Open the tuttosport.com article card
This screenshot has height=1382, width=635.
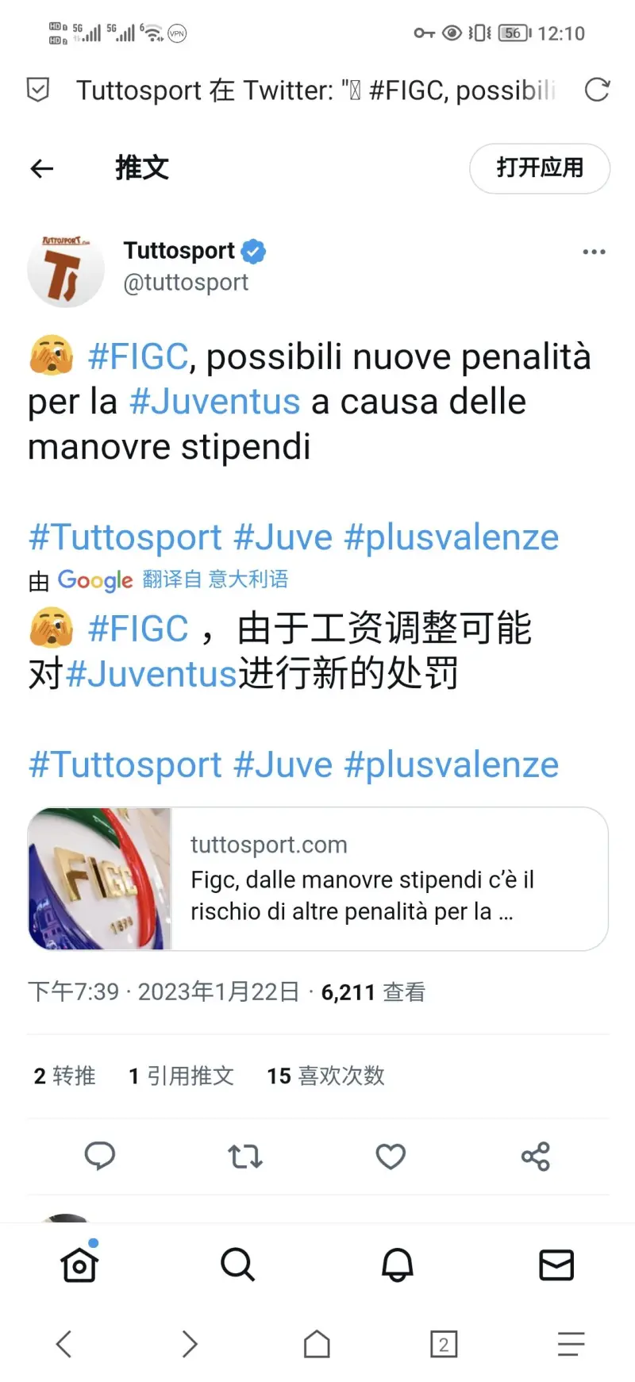click(x=317, y=879)
